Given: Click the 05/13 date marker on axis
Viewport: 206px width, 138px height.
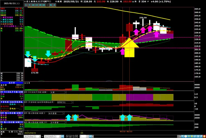Looking at the screenshot, I should coord(129,131).
